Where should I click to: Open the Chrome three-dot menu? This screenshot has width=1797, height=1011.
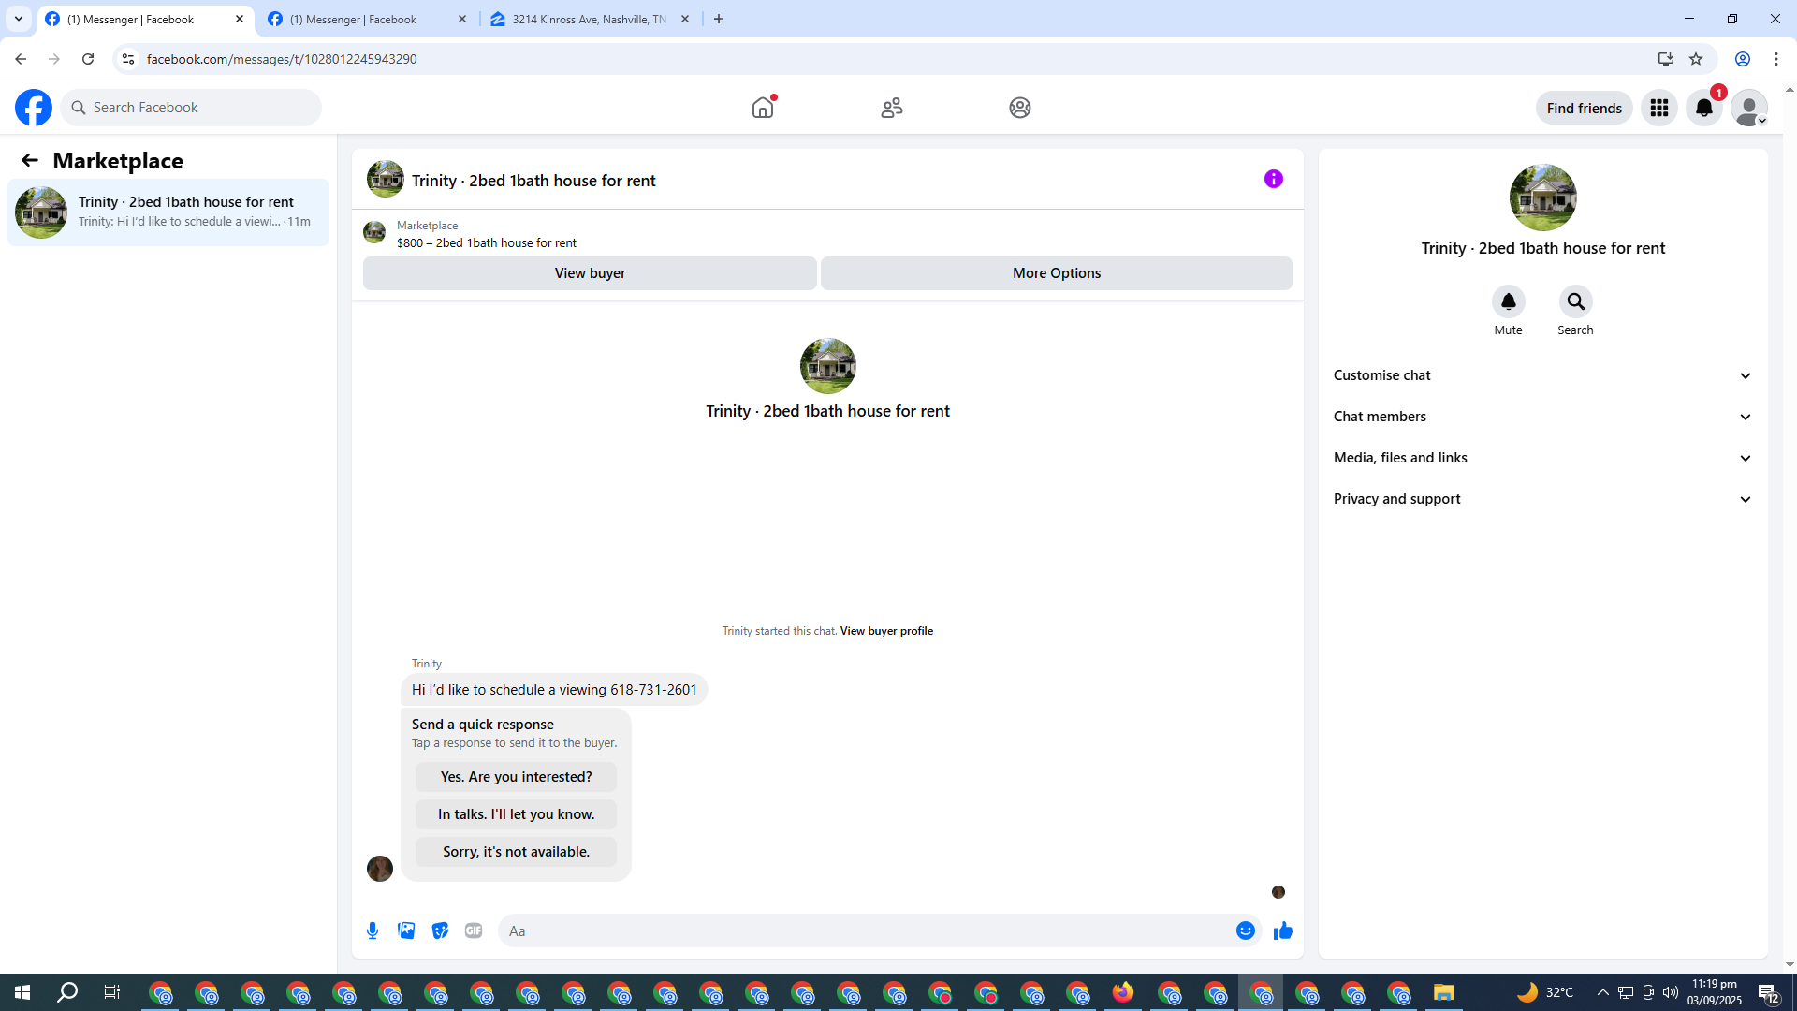tap(1776, 59)
